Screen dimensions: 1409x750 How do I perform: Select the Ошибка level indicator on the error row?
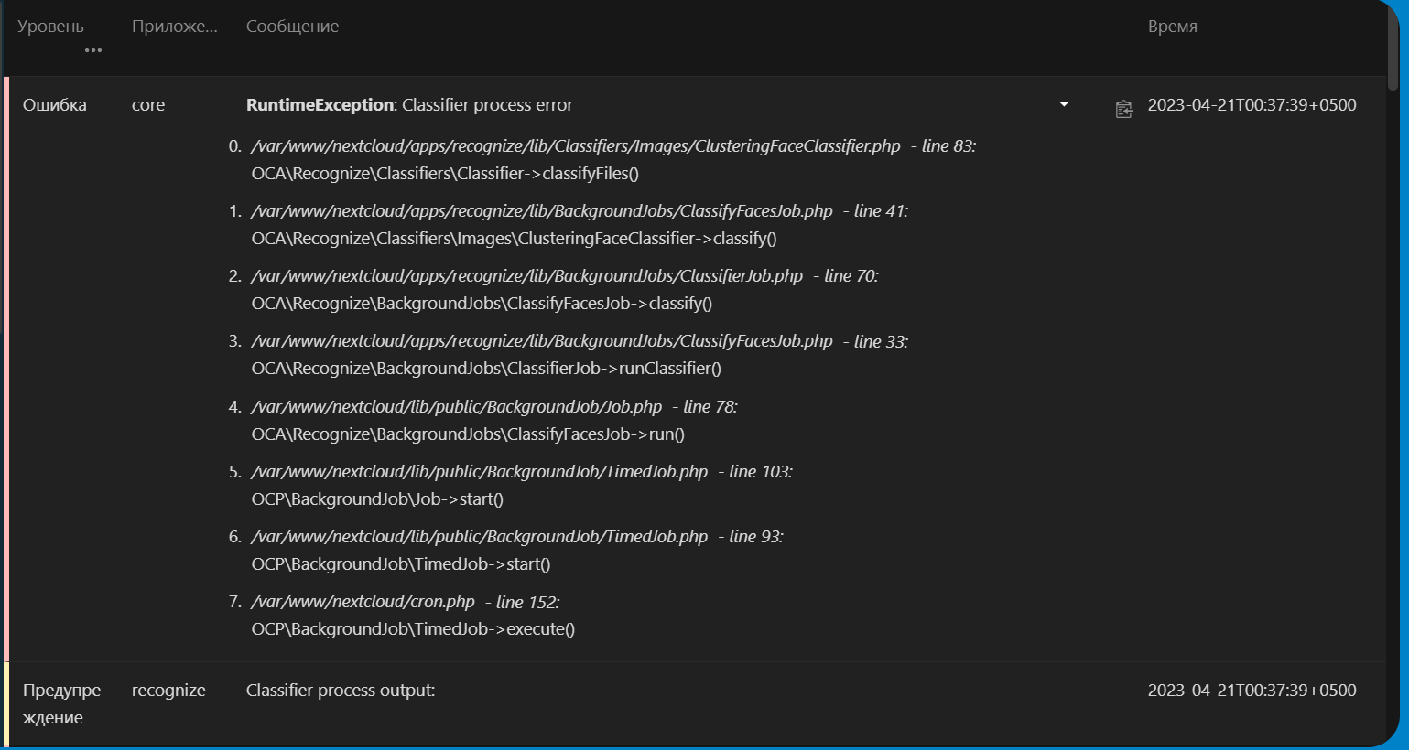54,104
